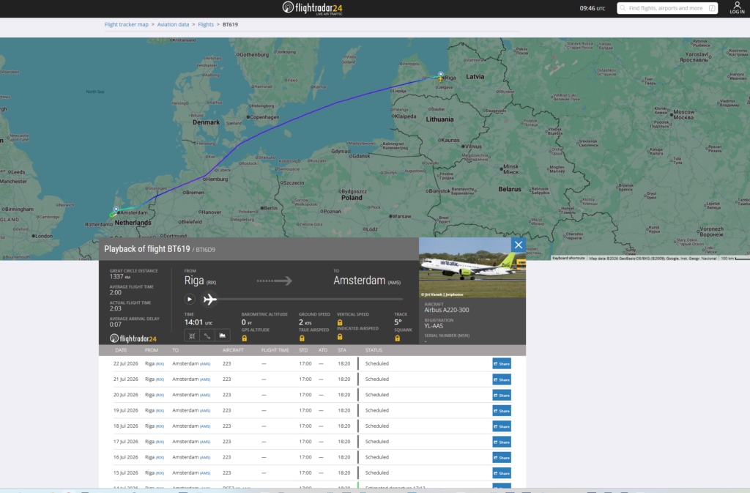
Task: Play the BT619 flight playback
Action: [x=190, y=300]
